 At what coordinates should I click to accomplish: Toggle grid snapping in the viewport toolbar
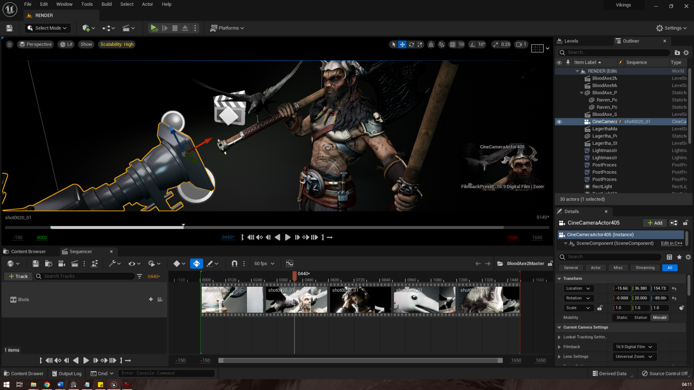point(452,44)
